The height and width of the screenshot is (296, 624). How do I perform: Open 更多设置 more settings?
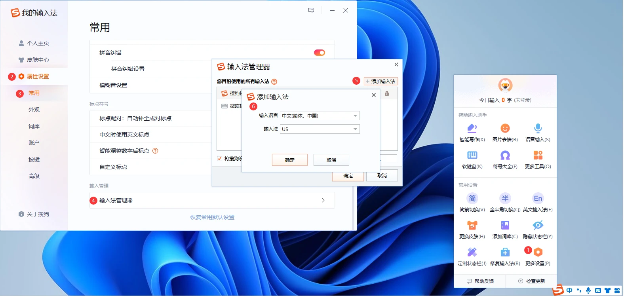pyautogui.click(x=538, y=256)
